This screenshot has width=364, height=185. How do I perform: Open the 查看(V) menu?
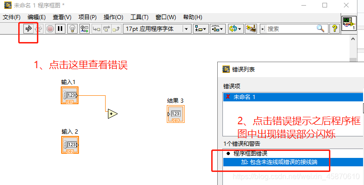pyautogui.click(x=62, y=17)
